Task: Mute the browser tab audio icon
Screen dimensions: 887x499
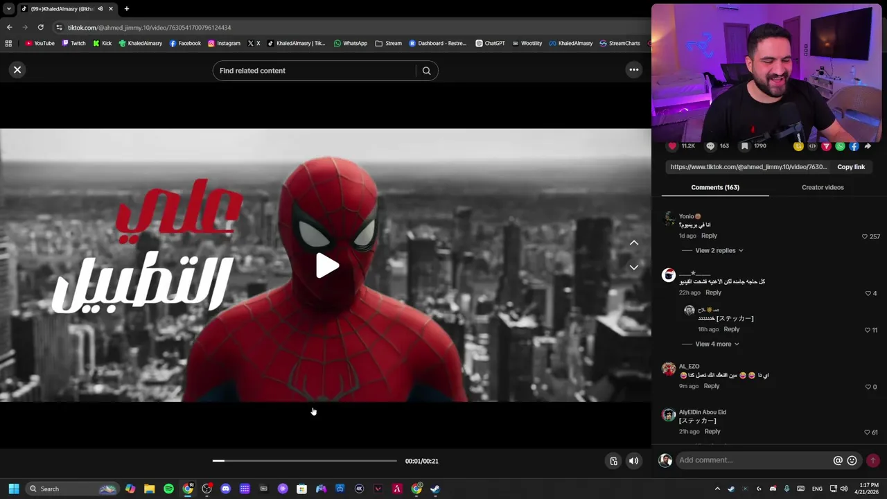Action: click(x=100, y=9)
